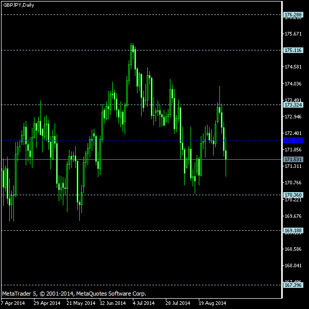The image size is (309, 309).
Task: Click the 12 Jun 2014 date label
Action: click(x=113, y=303)
